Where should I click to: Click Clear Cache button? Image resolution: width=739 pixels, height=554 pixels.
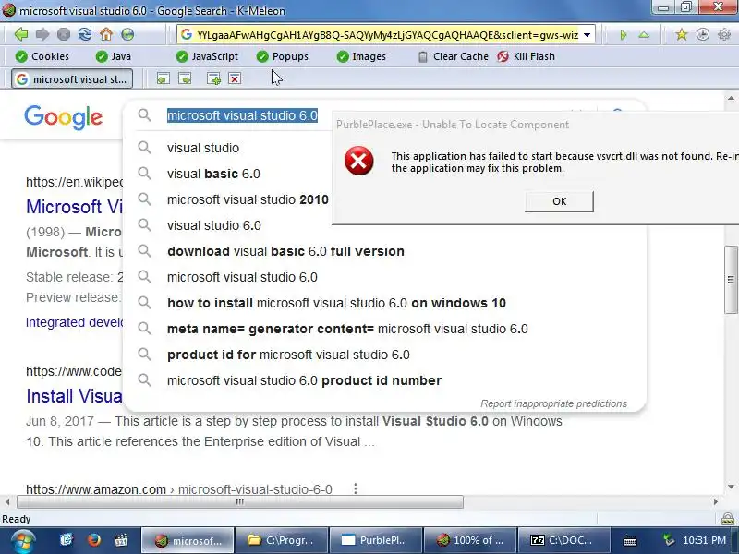[x=454, y=56]
